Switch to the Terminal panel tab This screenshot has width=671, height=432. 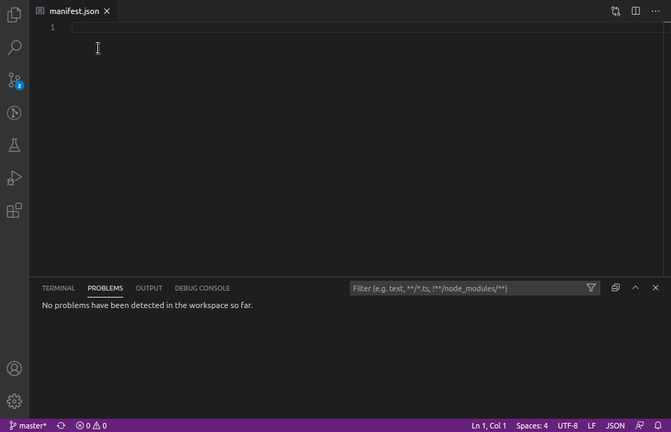(x=58, y=288)
